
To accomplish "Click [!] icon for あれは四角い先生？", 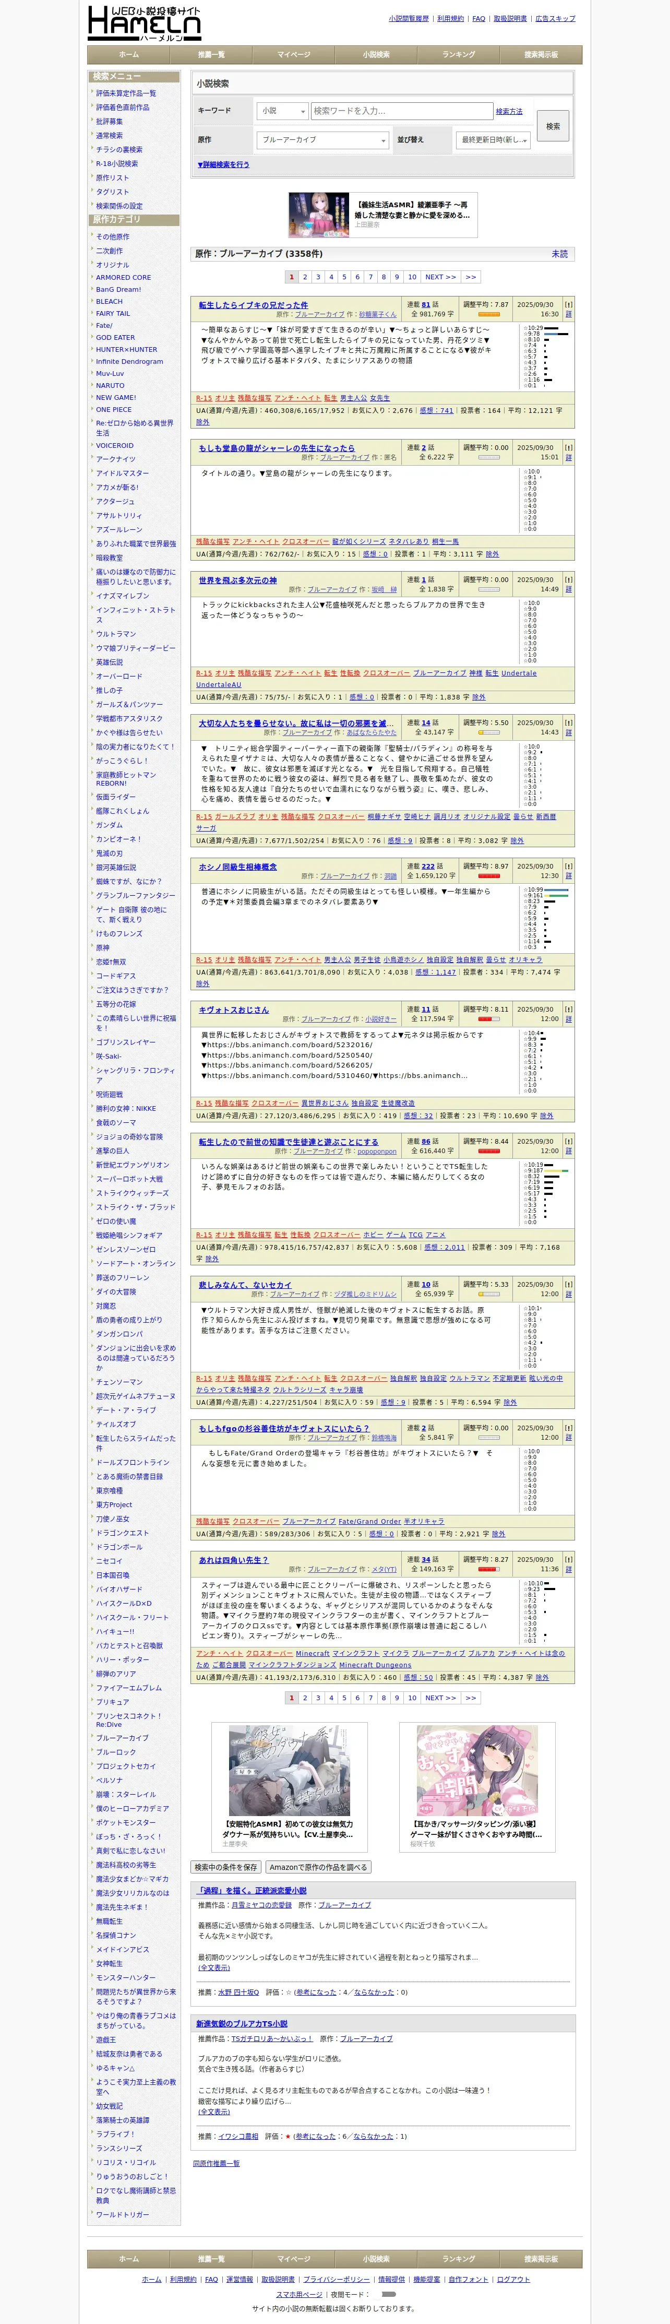I will click(568, 1560).
